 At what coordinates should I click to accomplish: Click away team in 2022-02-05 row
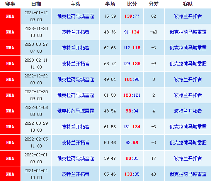188,142
